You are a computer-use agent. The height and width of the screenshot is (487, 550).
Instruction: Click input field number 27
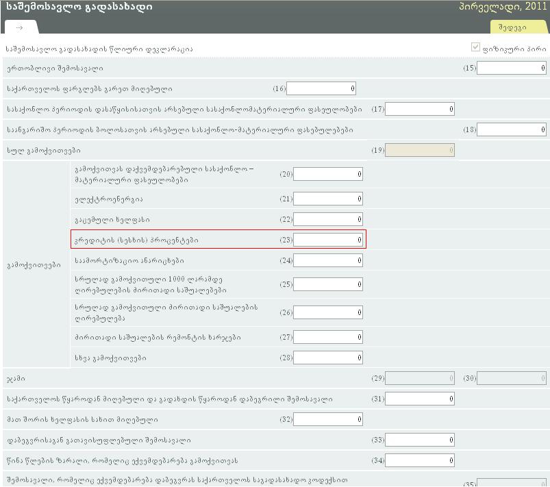point(327,337)
